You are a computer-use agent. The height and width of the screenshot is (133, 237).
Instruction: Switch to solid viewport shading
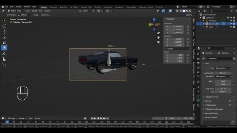pyautogui.click(x=184, y=11)
